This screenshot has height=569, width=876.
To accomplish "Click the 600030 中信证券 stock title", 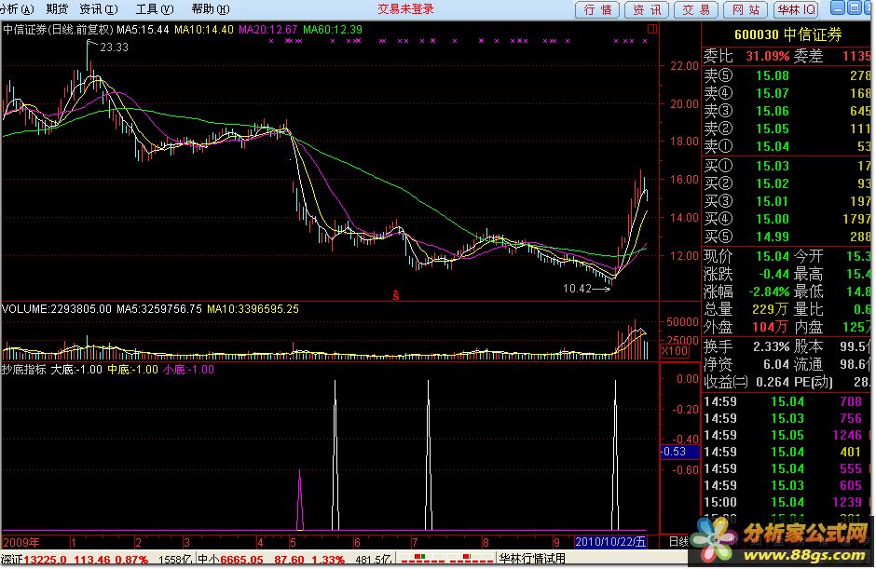I will point(787,34).
